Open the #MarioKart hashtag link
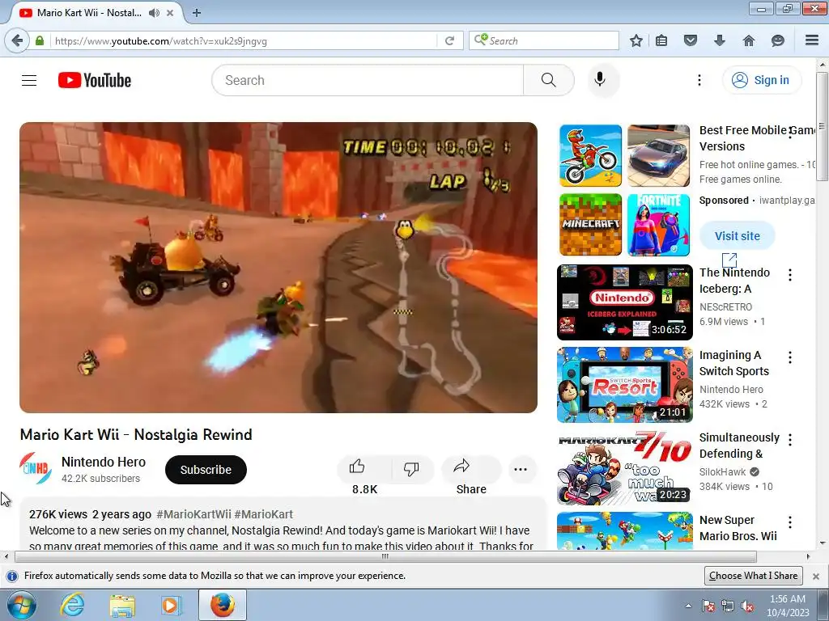This screenshot has height=621, width=829. click(x=263, y=514)
